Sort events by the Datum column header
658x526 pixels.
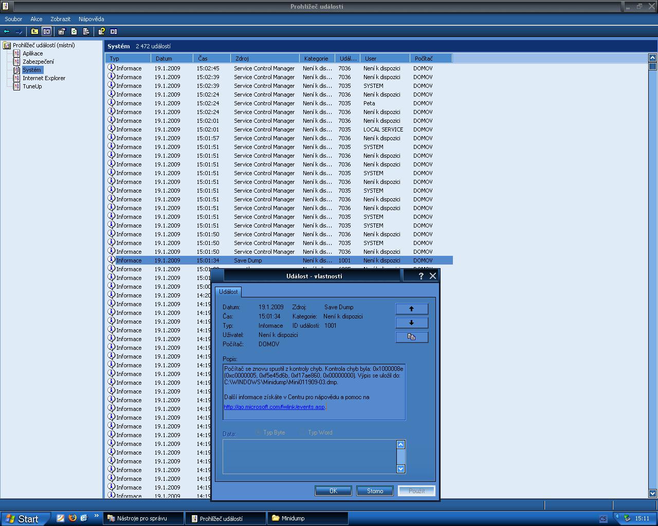coord(172,59)
